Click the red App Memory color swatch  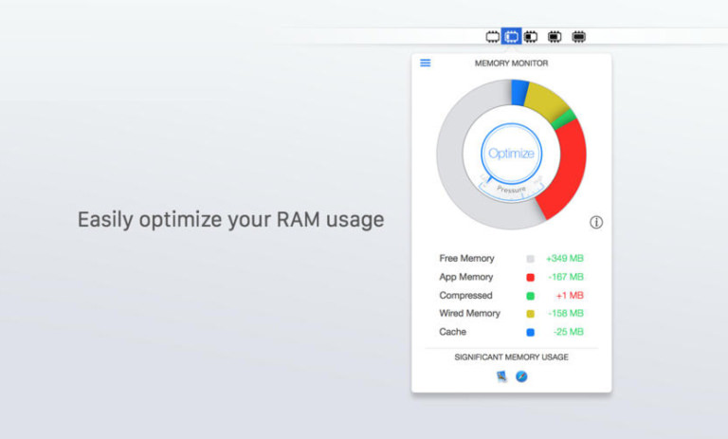530,277
